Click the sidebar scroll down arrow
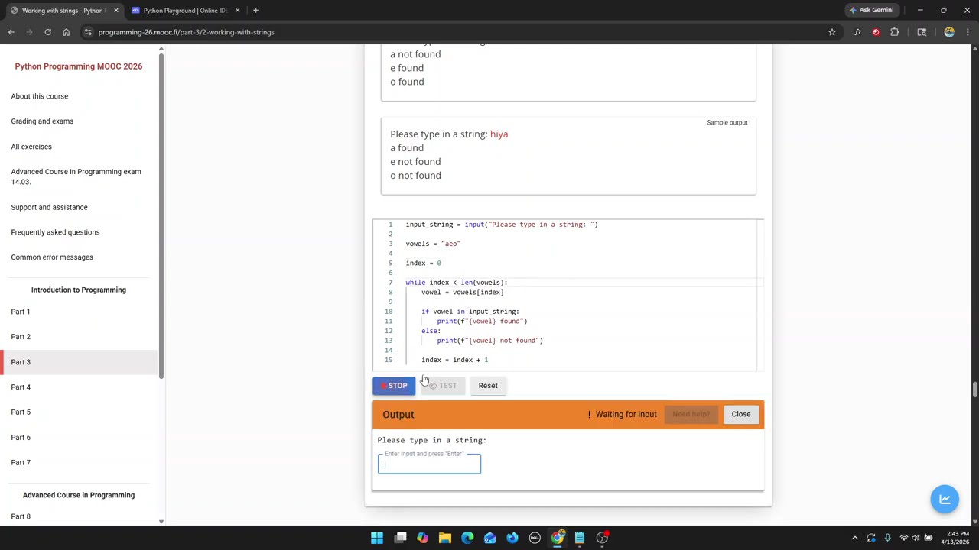 coord(161,522)
